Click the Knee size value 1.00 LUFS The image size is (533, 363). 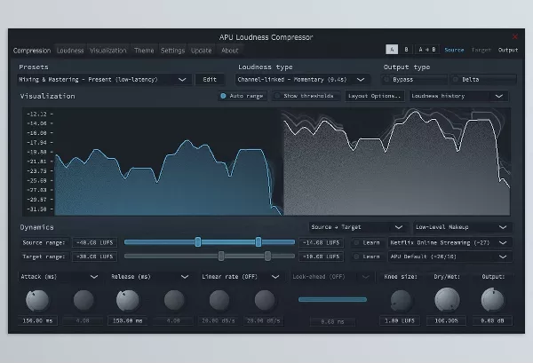(x=400, y=320)
